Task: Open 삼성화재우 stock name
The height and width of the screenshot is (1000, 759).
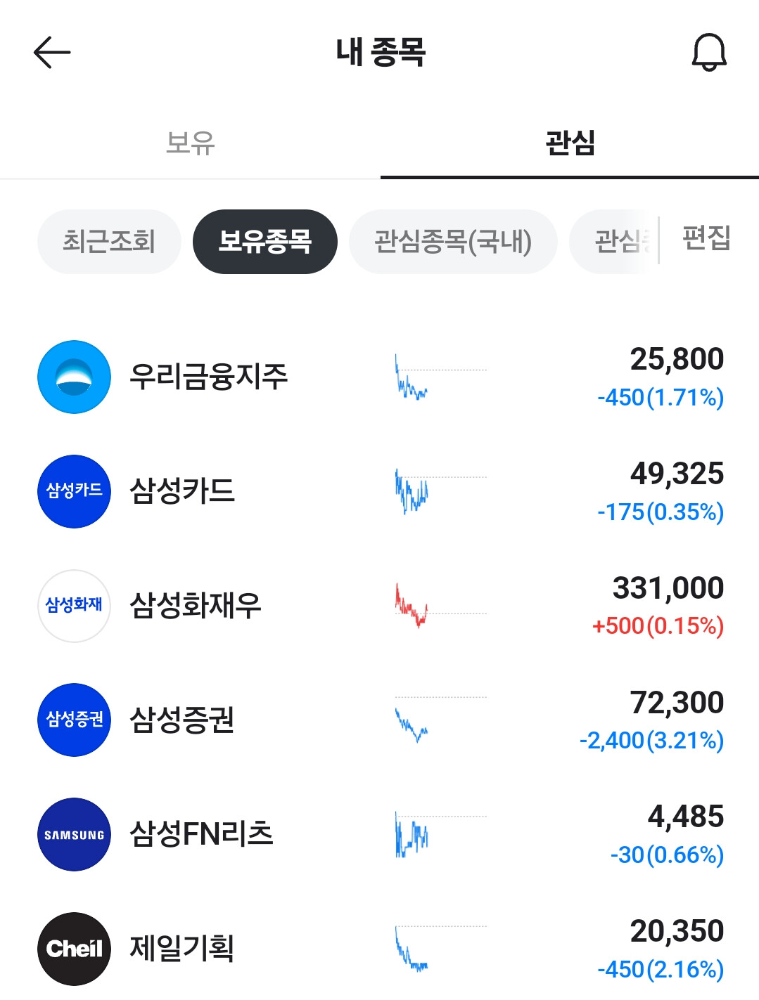Action: tap(196, 606)
